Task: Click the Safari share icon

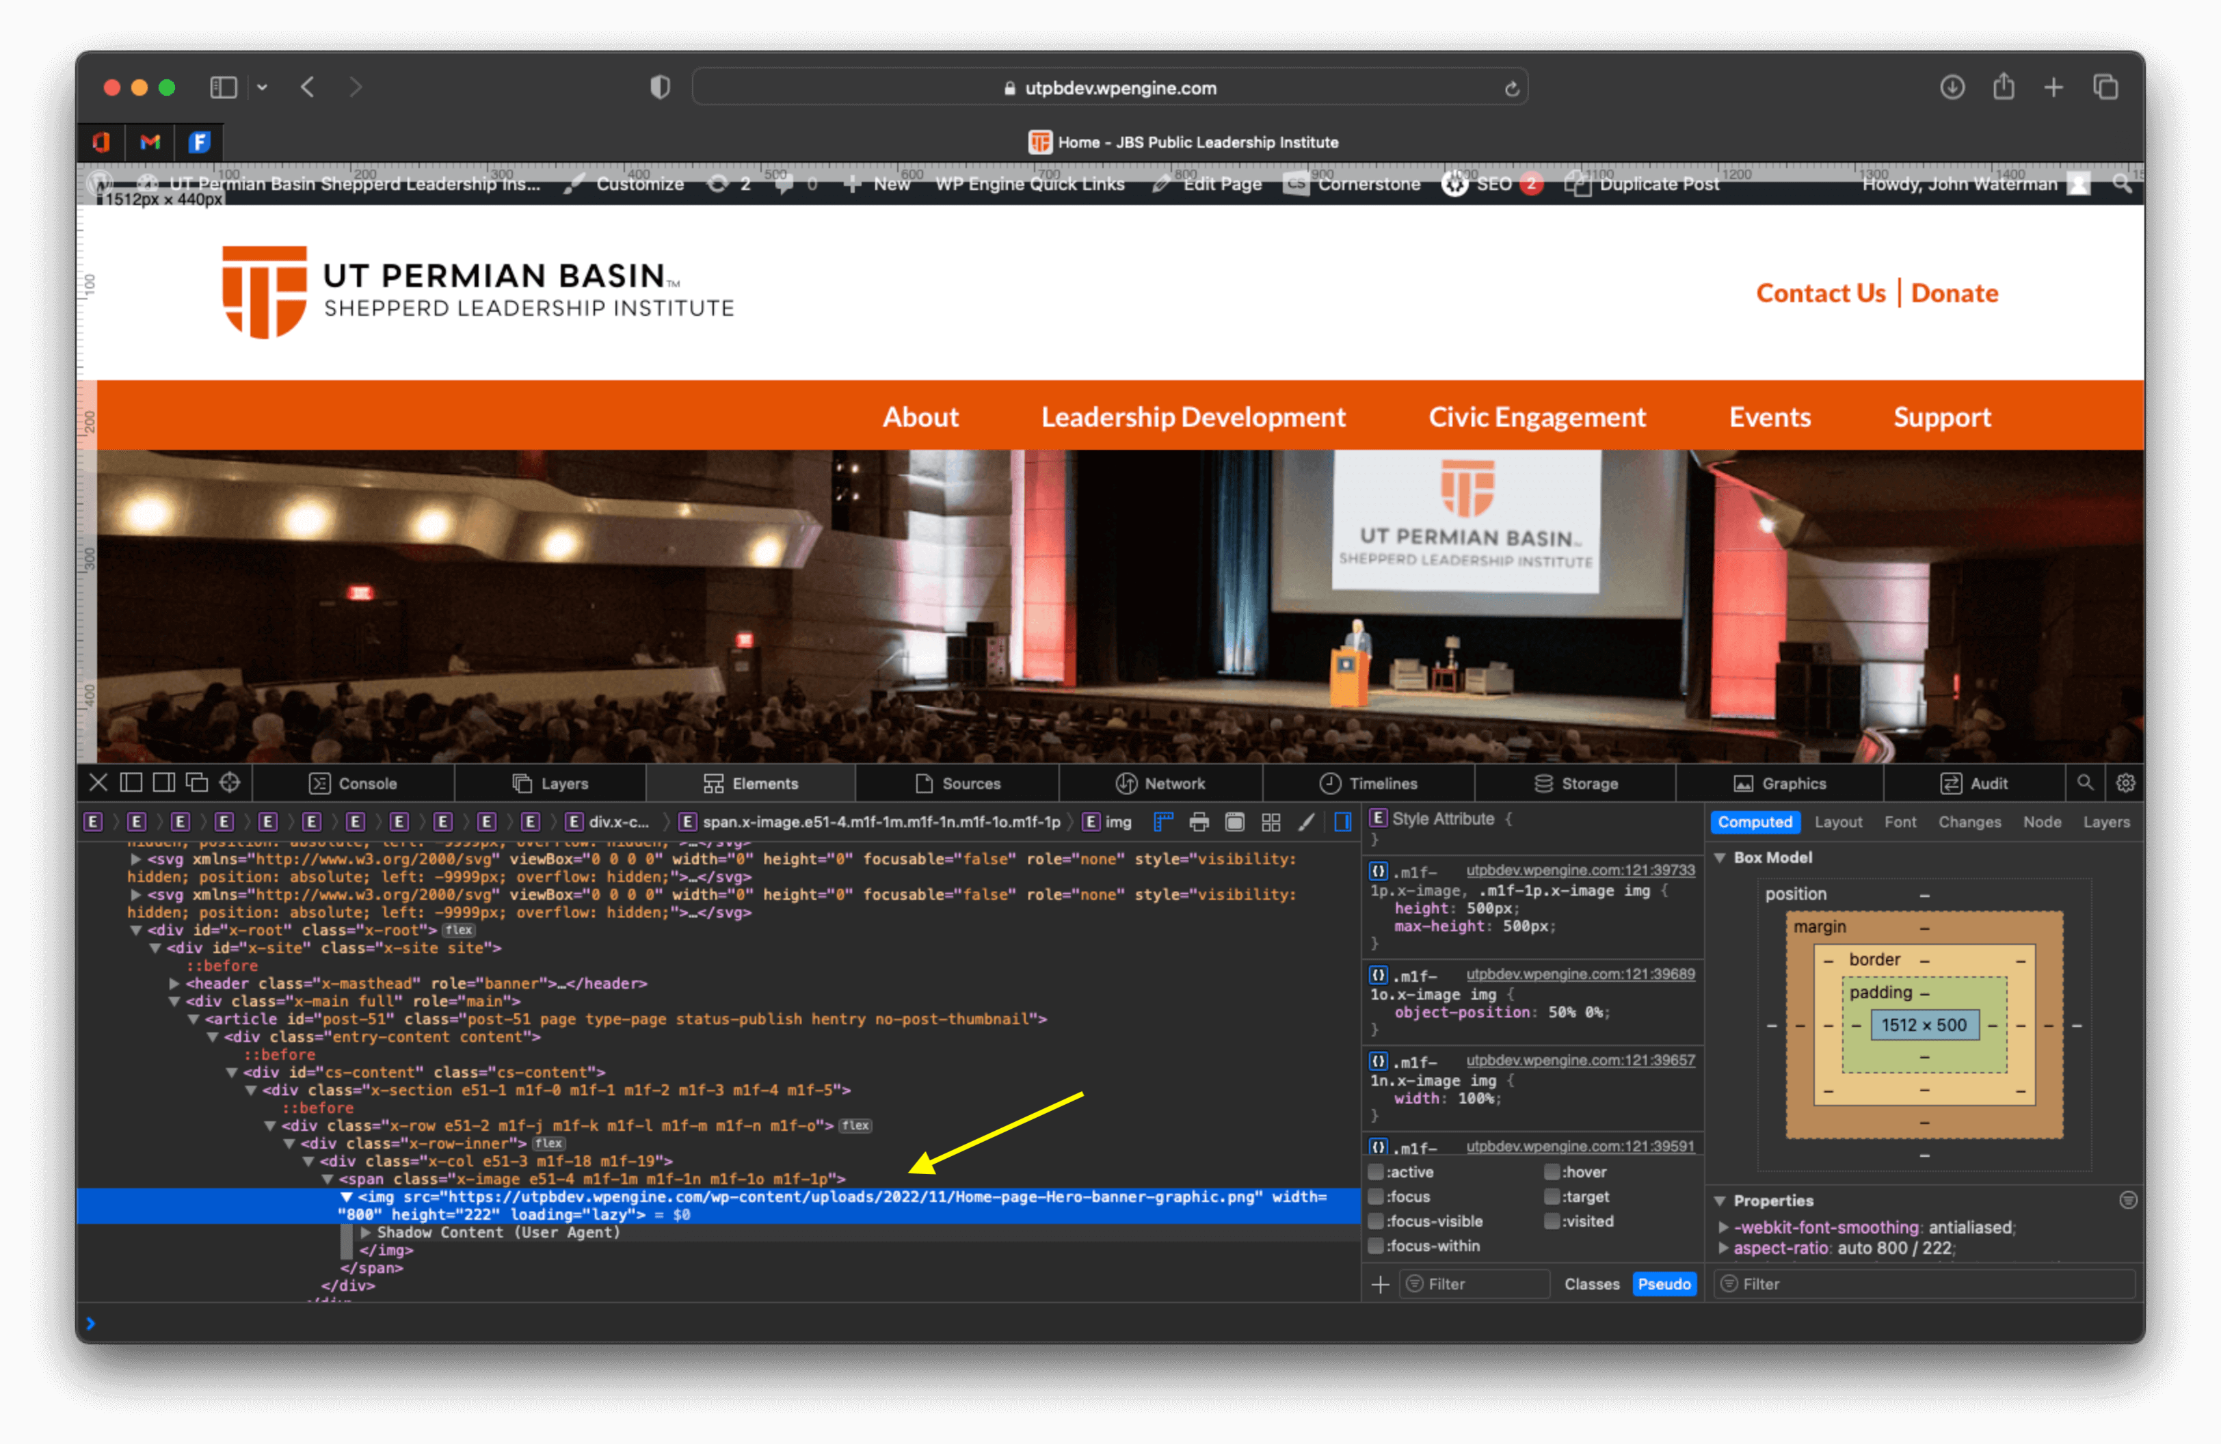Action: pyautogui.click(x=2004, y=88)
